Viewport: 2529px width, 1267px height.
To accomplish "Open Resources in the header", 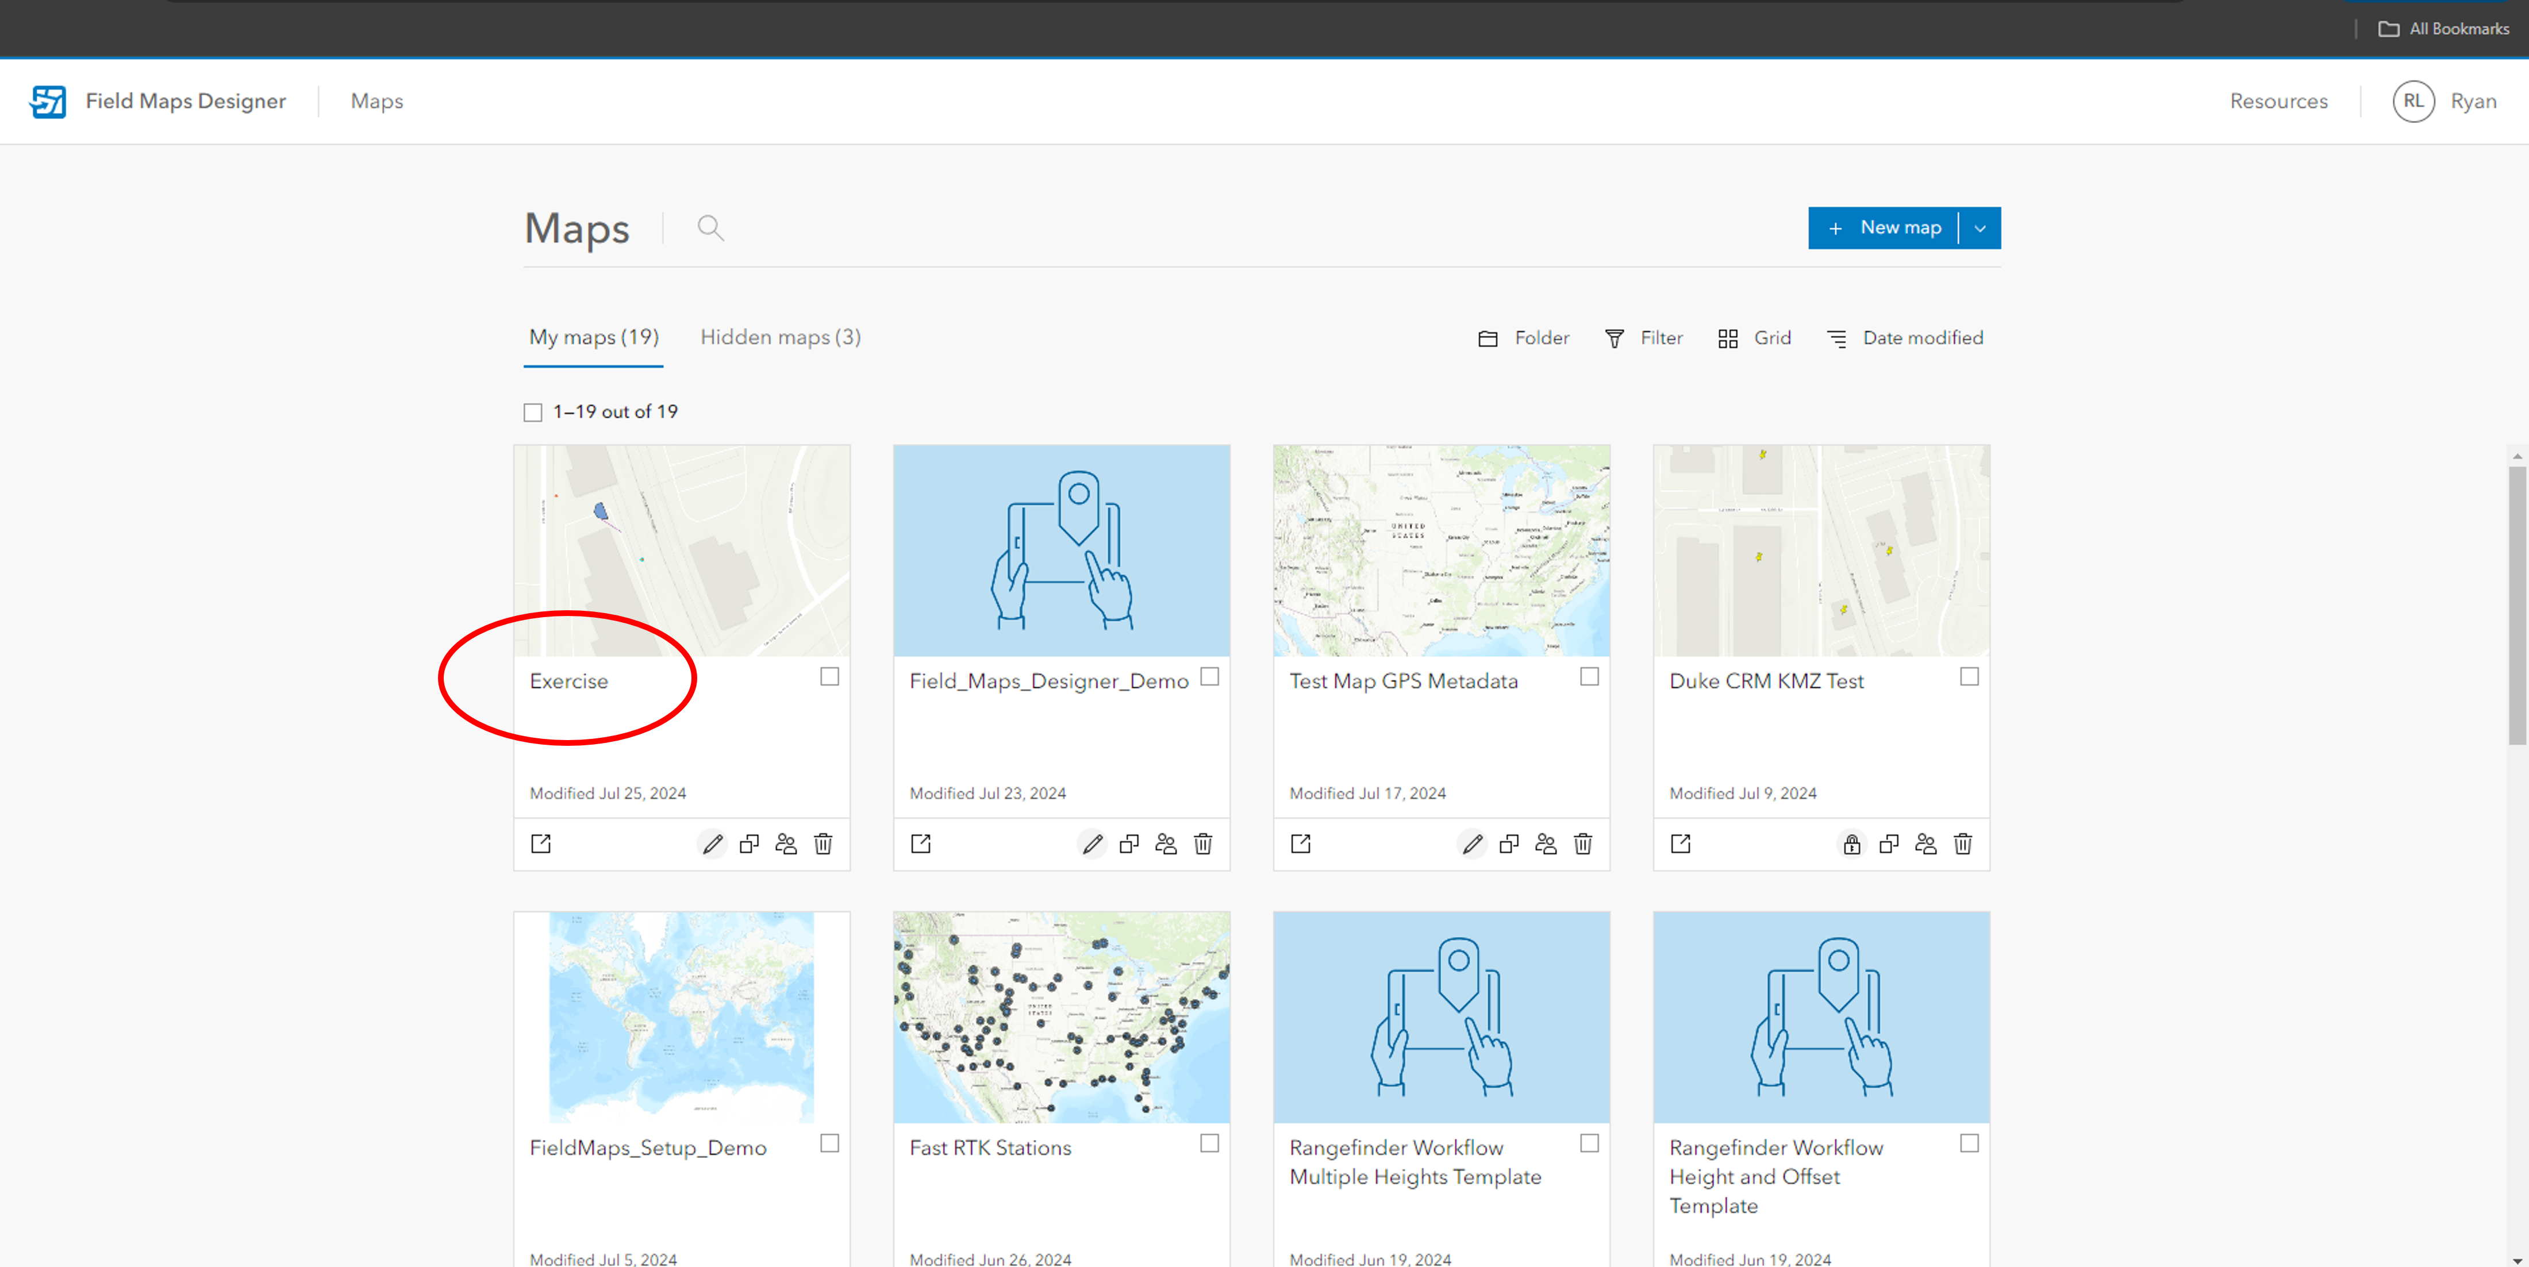I will [x=2278, y=101].
